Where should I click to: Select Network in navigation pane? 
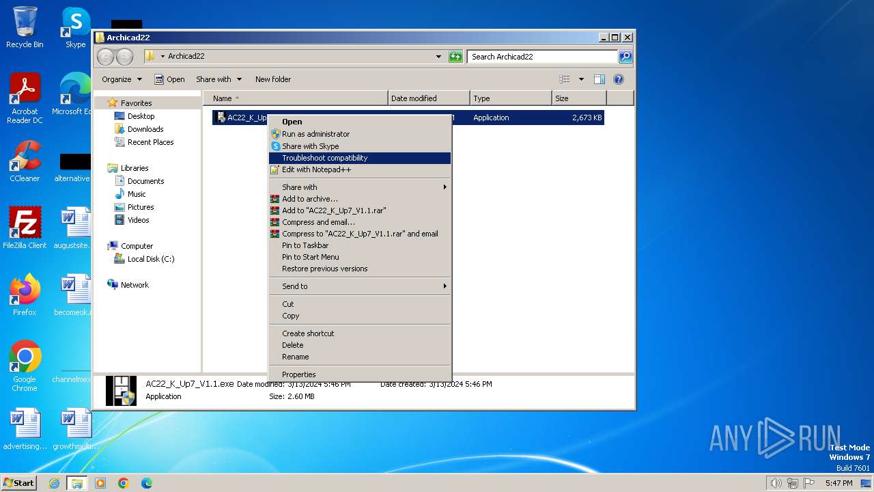point(128,285)
